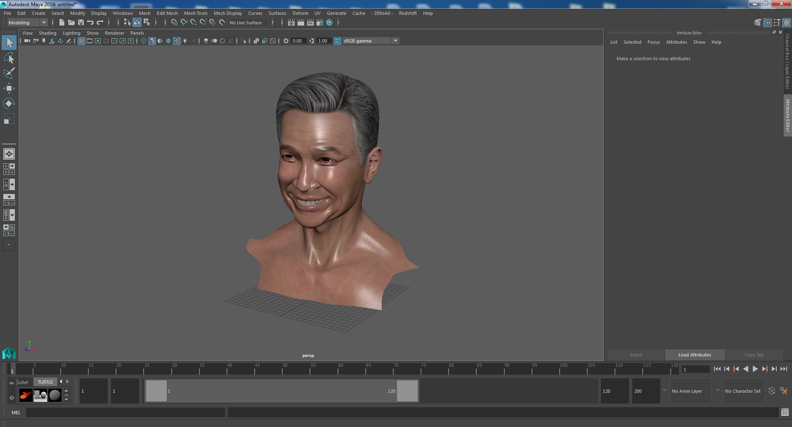Select the arrow Select tool

point(9,42)
